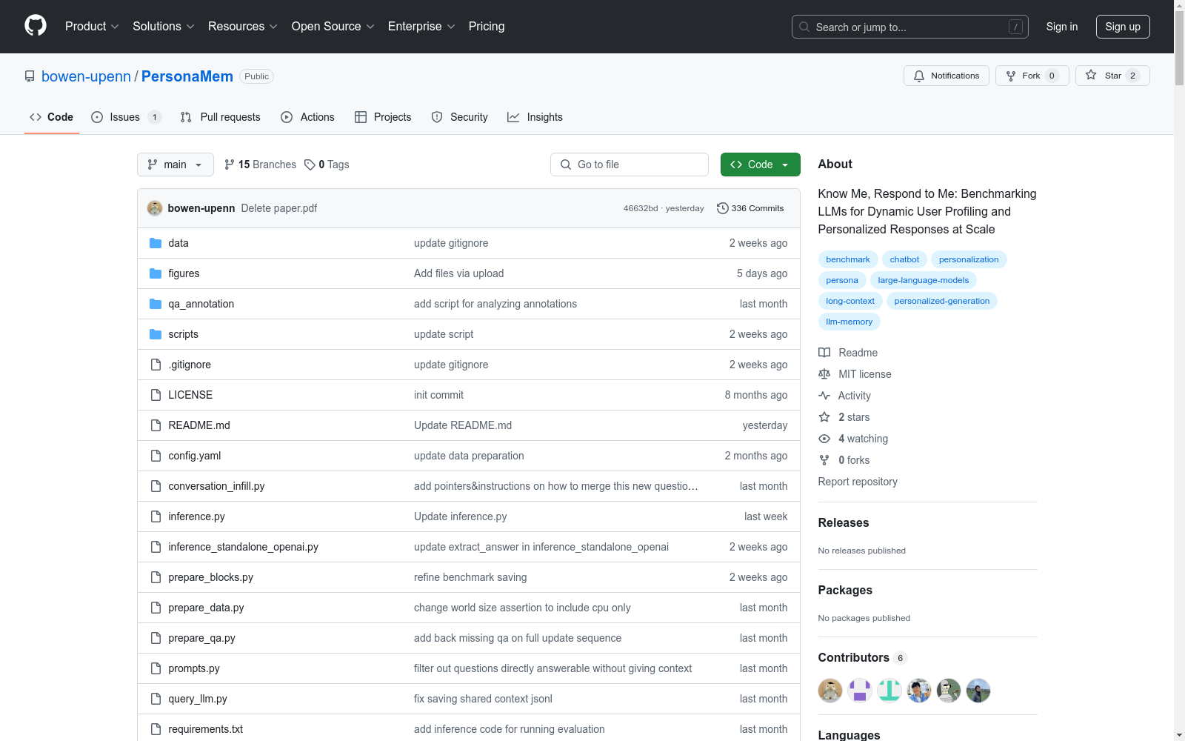Click the bell icon on Notifications
Image resolution: width=1185 pixels, height=741 pixels.
pos(919,76)
